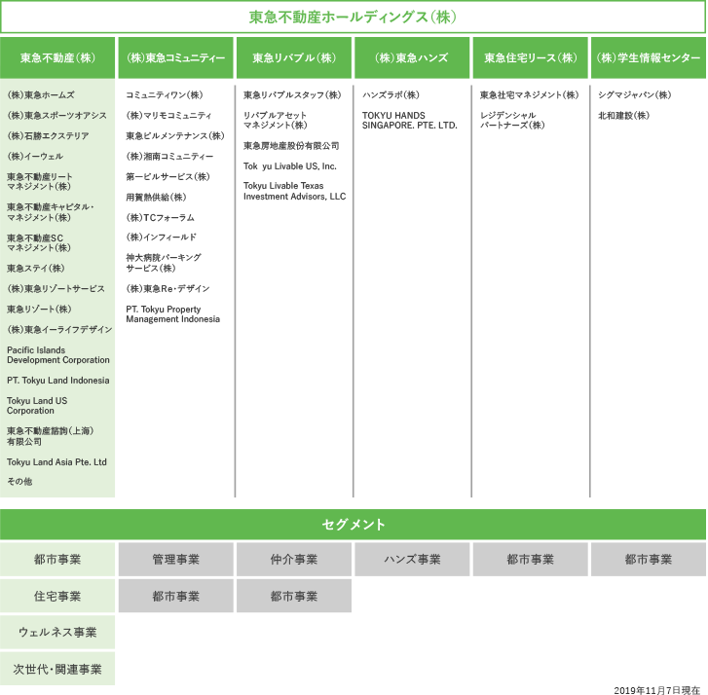
Task: Click 東急不動産諮詢(上海)有限公司 entry
Action: pyautogui.click(x=50, y=436)
